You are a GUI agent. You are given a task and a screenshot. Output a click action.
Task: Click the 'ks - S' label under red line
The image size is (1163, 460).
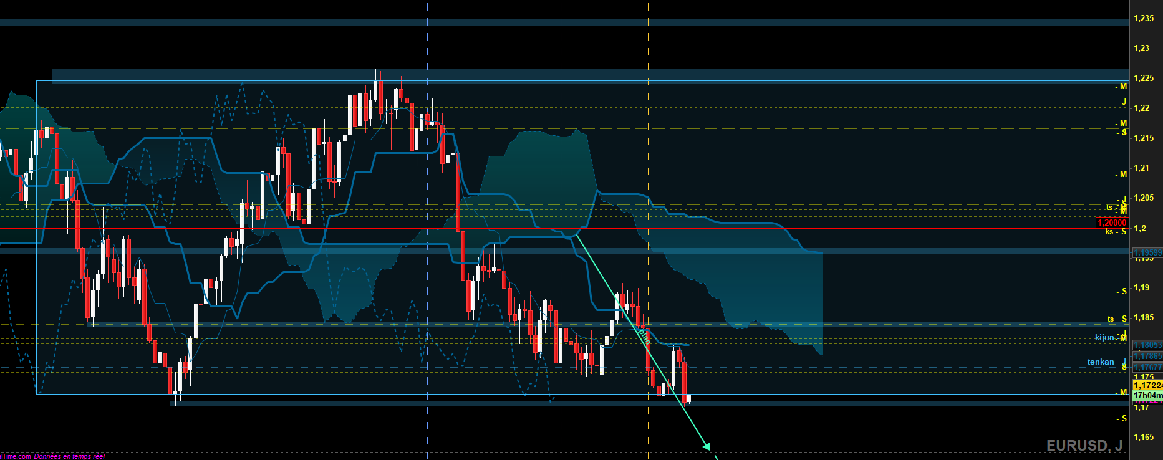(x=1116, y=232)
